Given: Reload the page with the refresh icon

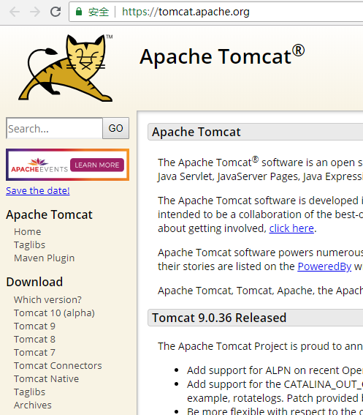Looking at the screenshot, I should [x=56, y=12].
